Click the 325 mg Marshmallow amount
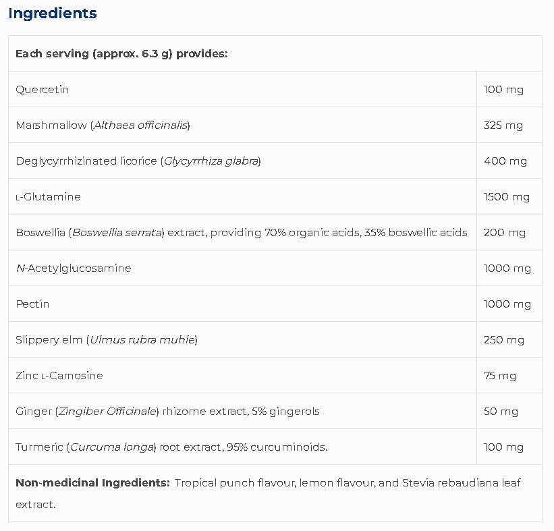The image size is (554, 531). 503,125
